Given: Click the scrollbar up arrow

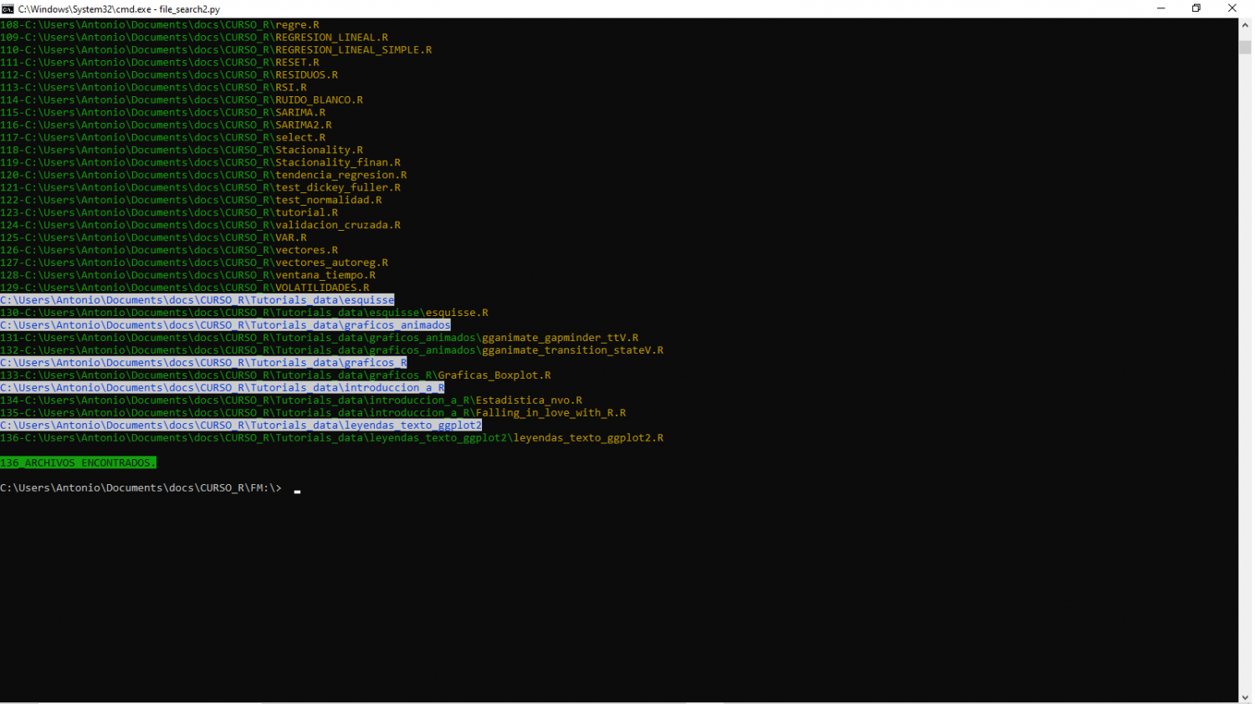Looking at the screenshot, I should [1245, 25].
